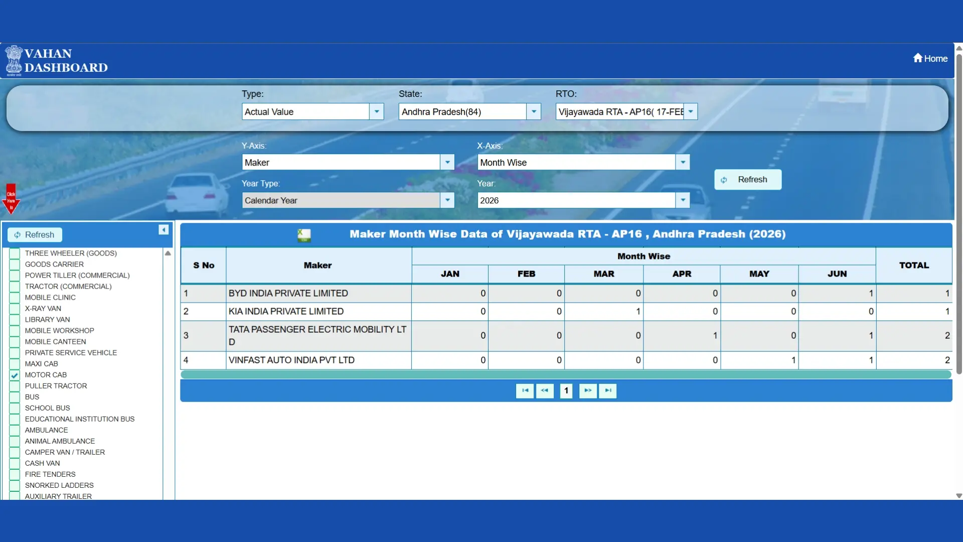Check FIRE TENDERS checkbox
The image size is (963, 542).
15,474
